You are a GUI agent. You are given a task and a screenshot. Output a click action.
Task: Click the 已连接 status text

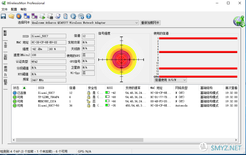pos(22,93)
